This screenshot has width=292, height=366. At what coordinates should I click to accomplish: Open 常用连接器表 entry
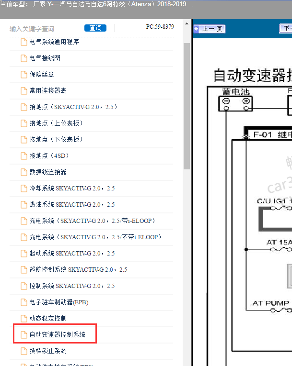coord(48,90)
